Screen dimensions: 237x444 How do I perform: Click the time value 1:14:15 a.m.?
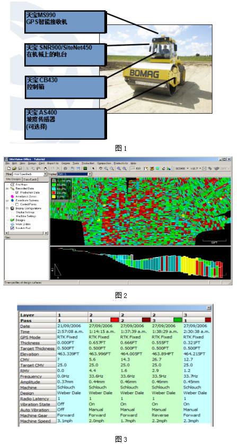point(102,331)
